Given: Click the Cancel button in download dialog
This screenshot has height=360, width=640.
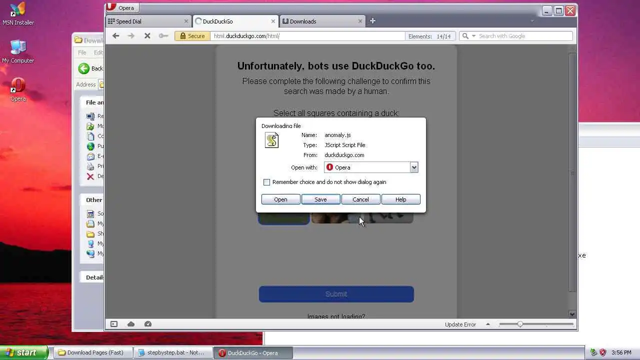Looking at the screenshot, I should [360, 199].
